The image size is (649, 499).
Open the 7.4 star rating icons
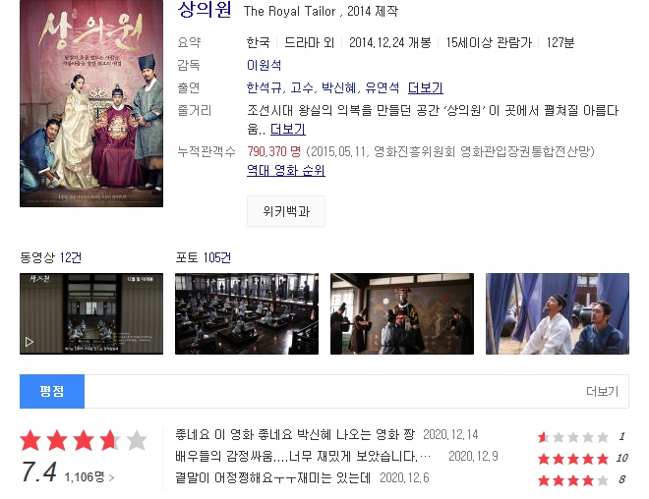tap(84, 440)
